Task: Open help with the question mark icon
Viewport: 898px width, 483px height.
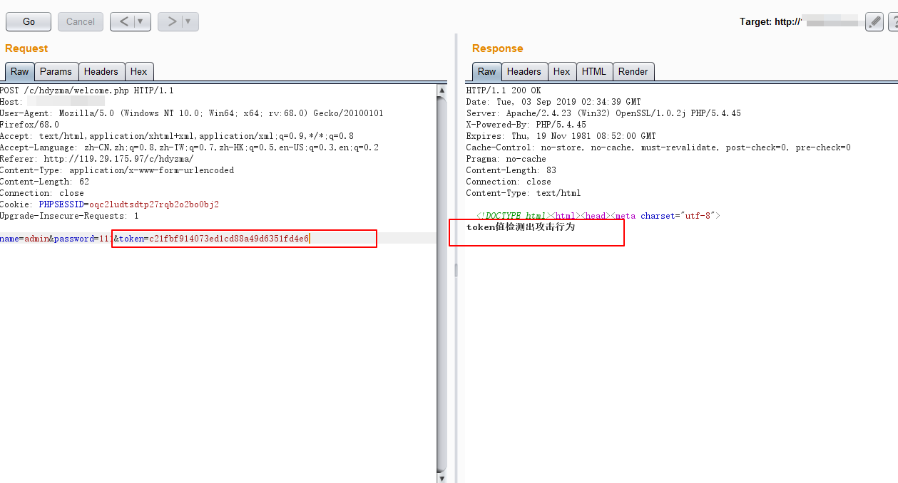Action: click(x=893, y=22)
